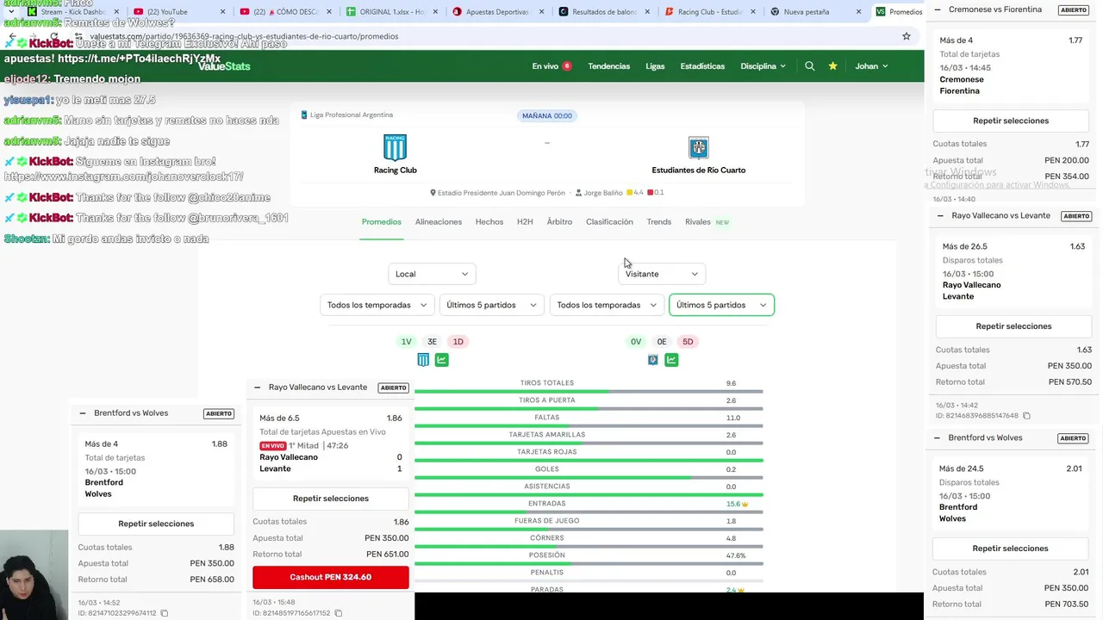1103x620 pixels.
Task: Click the CÓRNERS comparison bar
Action: coord(589,547)
